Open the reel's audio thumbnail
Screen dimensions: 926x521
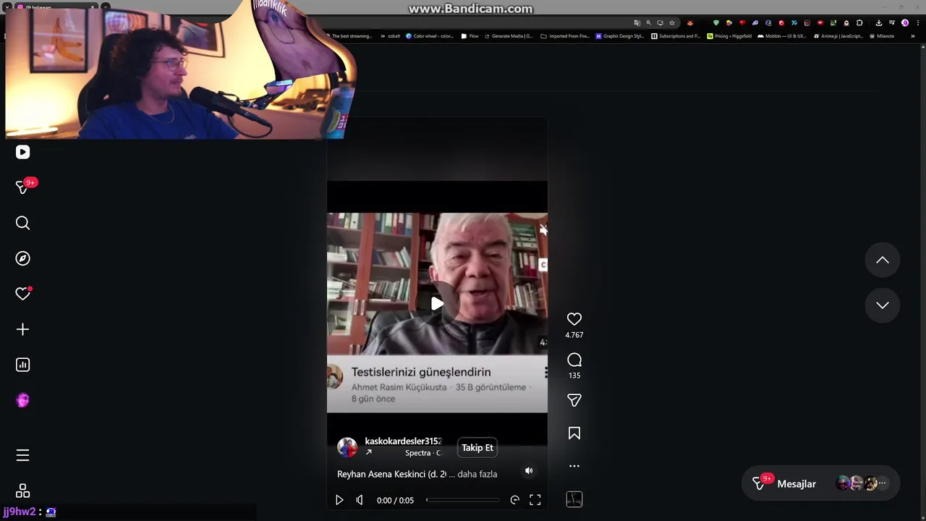(574, 499)
